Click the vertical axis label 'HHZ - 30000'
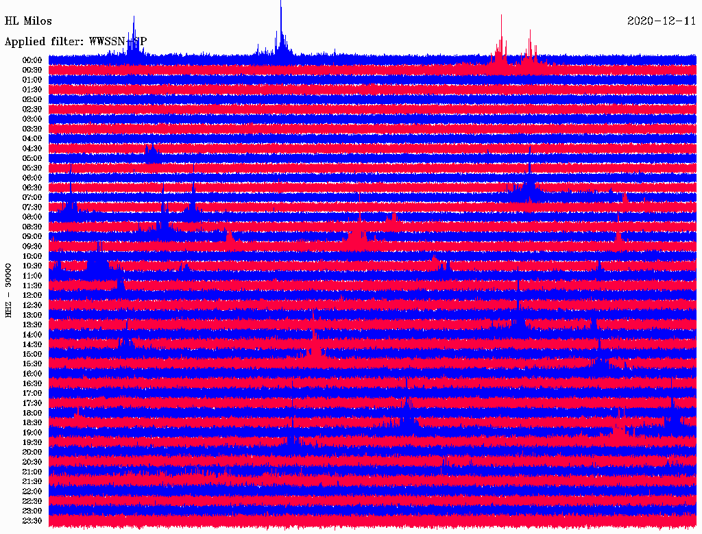The image size is (702, 534). pyautogui.click(x=8, y=291)
